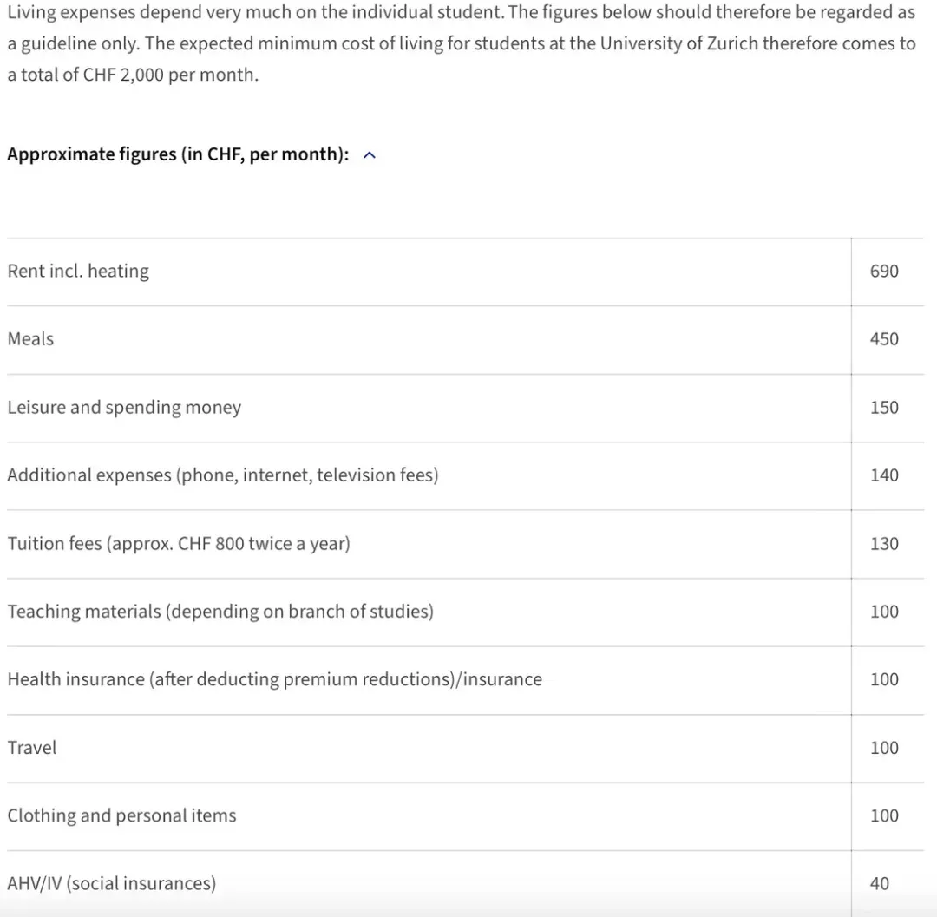
Task: Select the 690 rent amount cell
Action: (884, 271)
